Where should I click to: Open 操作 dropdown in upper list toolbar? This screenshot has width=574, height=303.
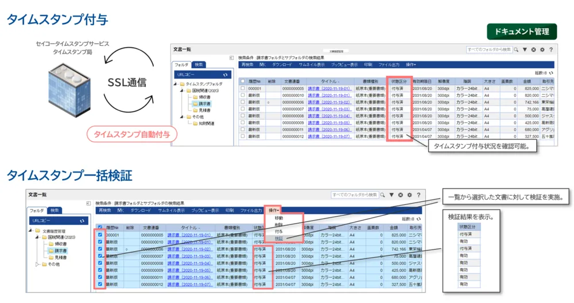click(x=411, y=65)
